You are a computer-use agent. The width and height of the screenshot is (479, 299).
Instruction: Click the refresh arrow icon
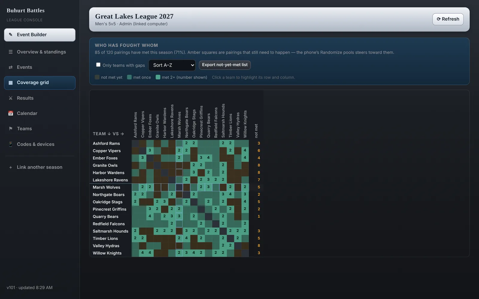(x=439, y=19)
